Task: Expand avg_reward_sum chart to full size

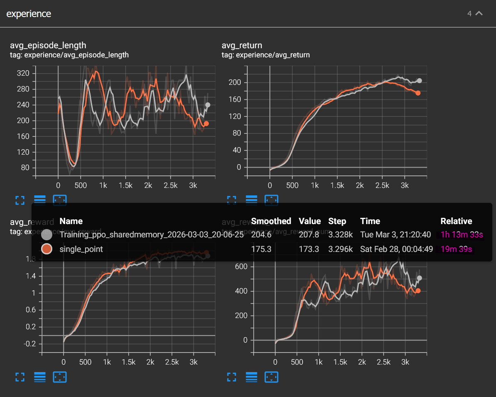Action: point(232,377)
